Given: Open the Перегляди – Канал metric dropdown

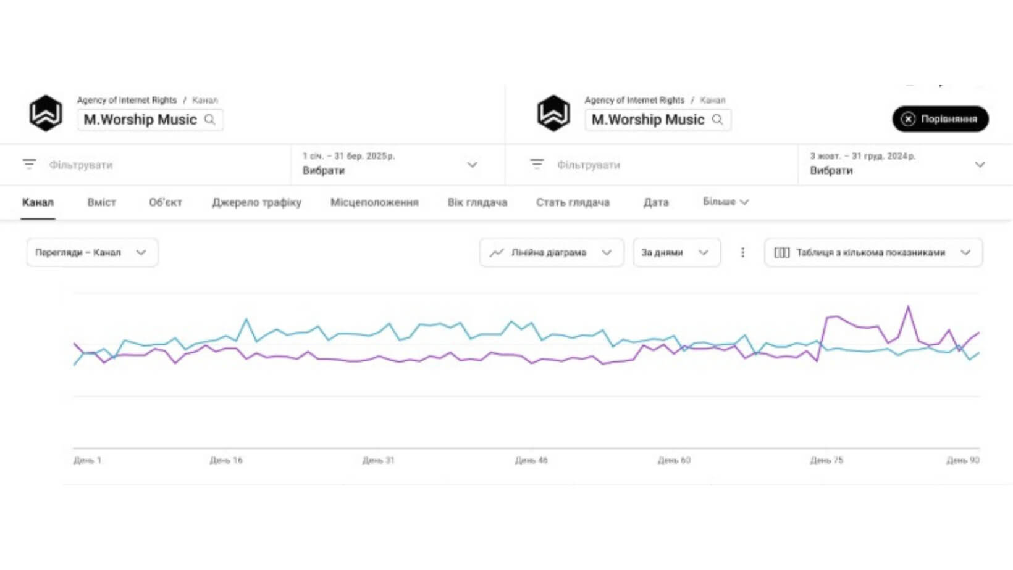Looking at the screenshot, I should click(92, 252).
